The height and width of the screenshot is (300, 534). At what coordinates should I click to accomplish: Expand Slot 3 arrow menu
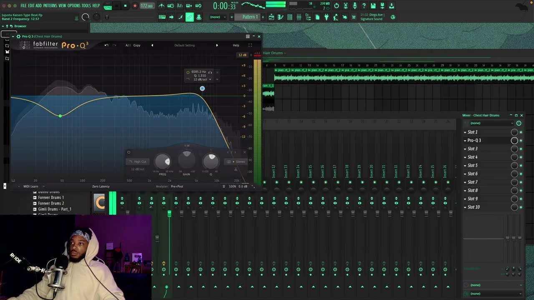(465, 149)
